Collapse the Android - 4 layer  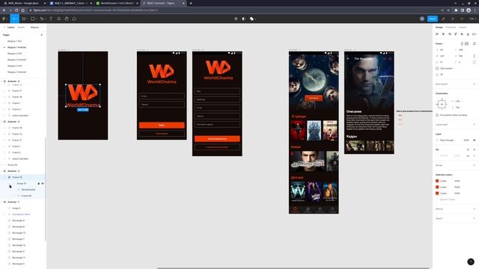pyautogui.click(x=1, y=81)
